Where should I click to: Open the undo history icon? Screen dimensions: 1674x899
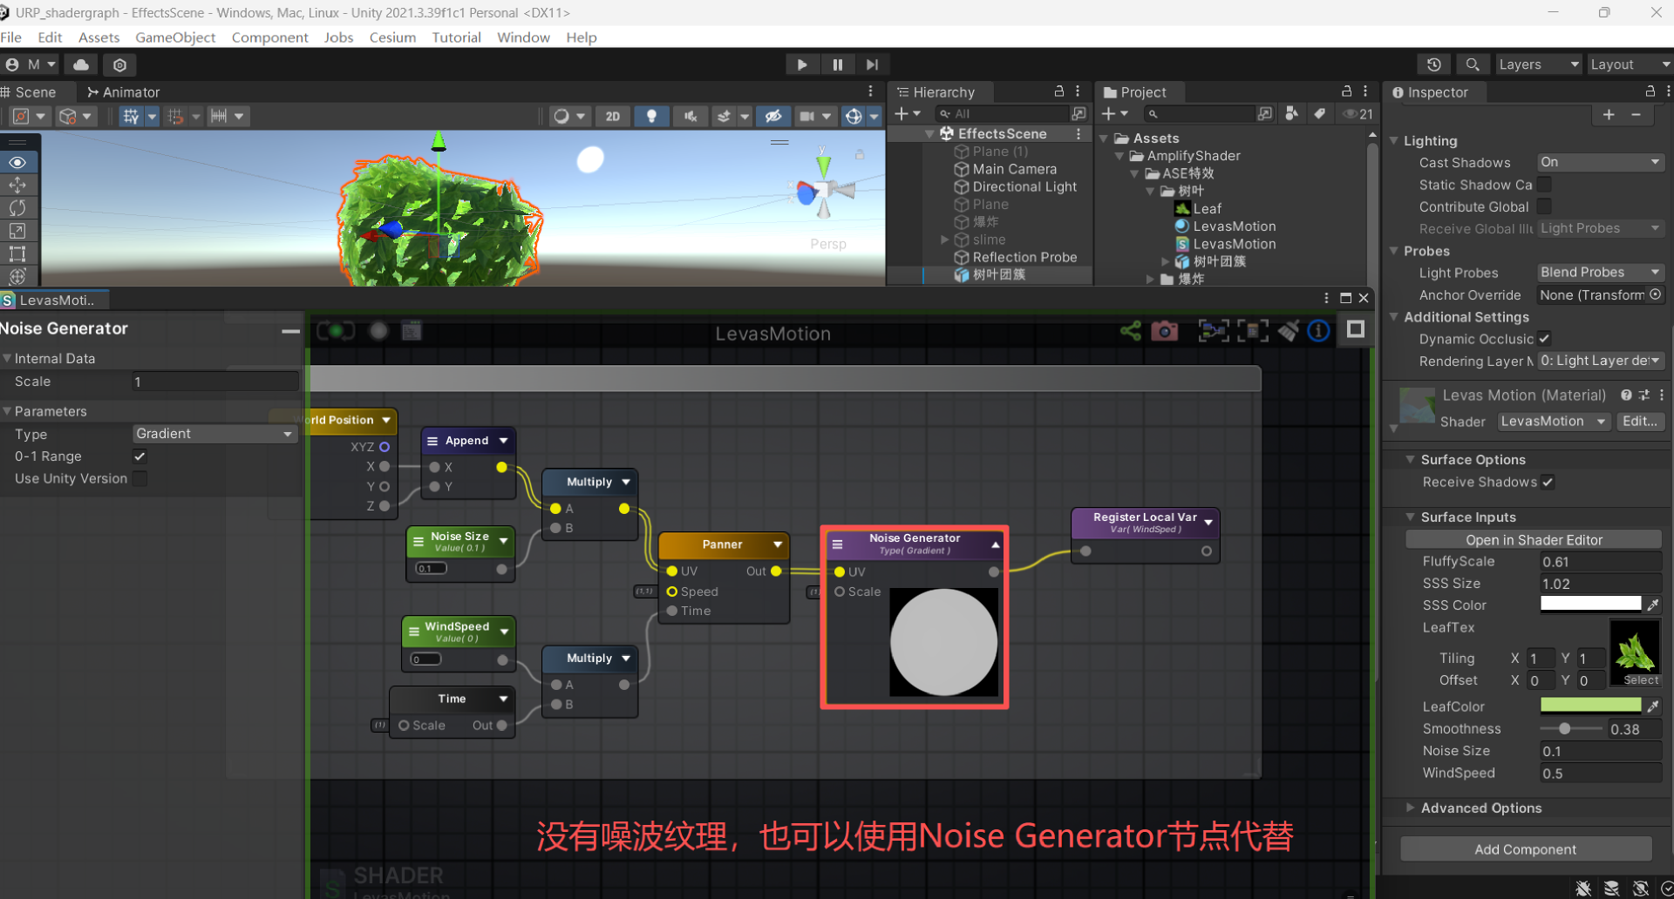coord(1433,64)
